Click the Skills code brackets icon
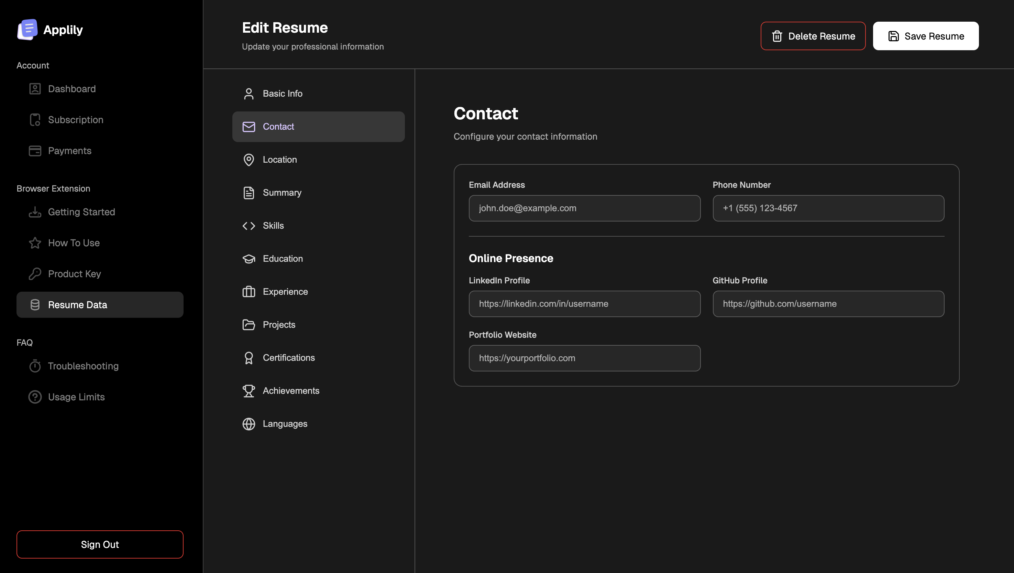Viewport: 1014px width, 573px height. pyautogui.click(x=249, y=226)
